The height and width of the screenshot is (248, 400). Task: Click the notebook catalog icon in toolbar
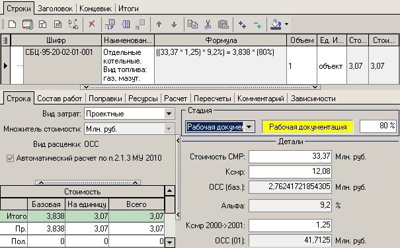pyautogui.click(x=28, y=24)
